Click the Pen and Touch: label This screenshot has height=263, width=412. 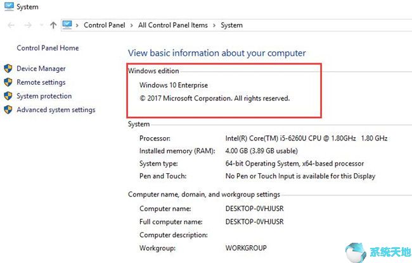coord(163,176)
